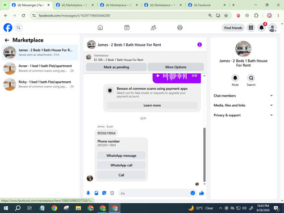284x213 pixels.
Task: Open the Facebook search magnifier
Action: coord(18,28)
